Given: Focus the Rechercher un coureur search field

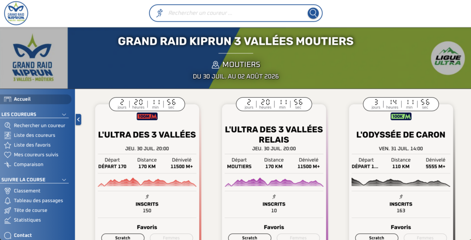Looking at the screenshot, I should [x=236, y=13].
